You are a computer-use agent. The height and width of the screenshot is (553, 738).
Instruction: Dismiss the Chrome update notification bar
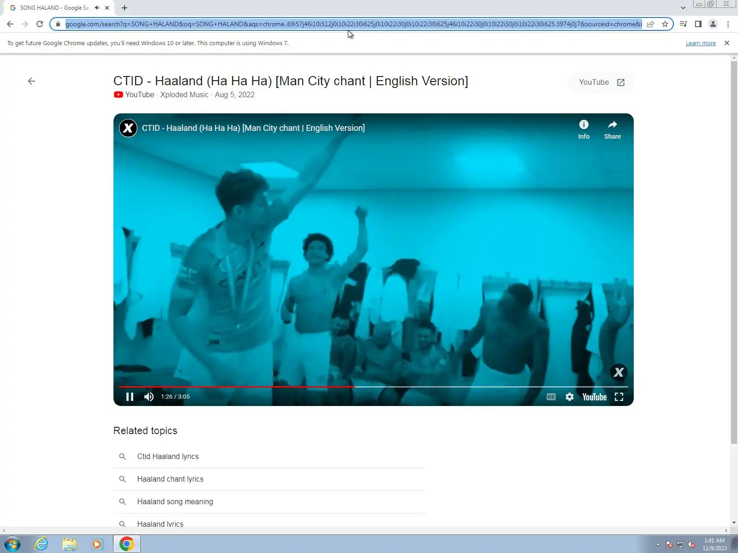(727, 43)
